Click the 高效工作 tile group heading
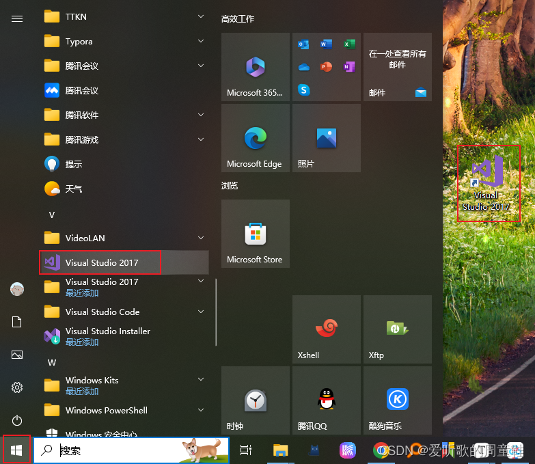The image size is (535, 464). [x=238, y=18]
